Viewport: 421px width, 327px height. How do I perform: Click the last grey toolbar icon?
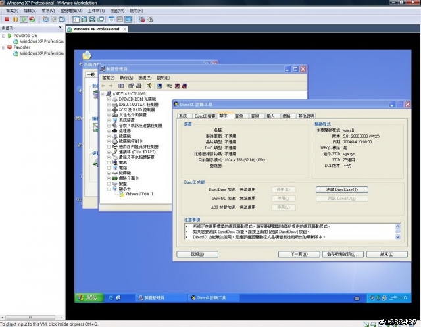pos(150,19)
